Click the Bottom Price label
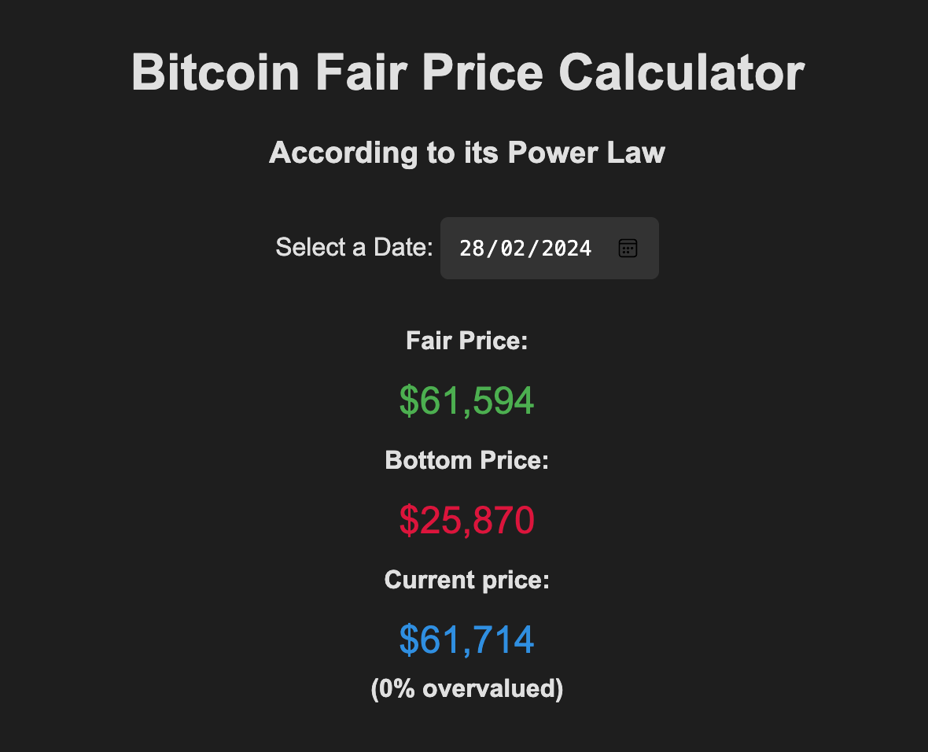 [x=466, y=460]
